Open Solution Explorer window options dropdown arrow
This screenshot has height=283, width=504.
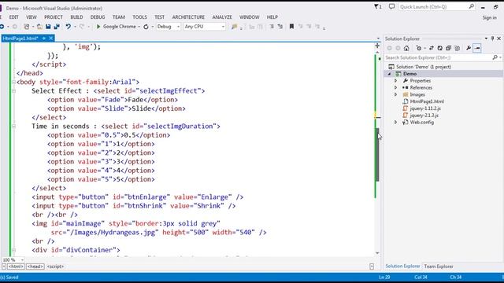(x=486, y=39)
